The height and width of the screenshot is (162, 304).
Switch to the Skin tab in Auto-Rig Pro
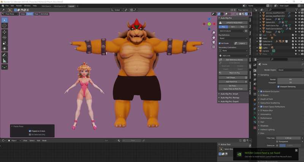(x=233, y=27)
